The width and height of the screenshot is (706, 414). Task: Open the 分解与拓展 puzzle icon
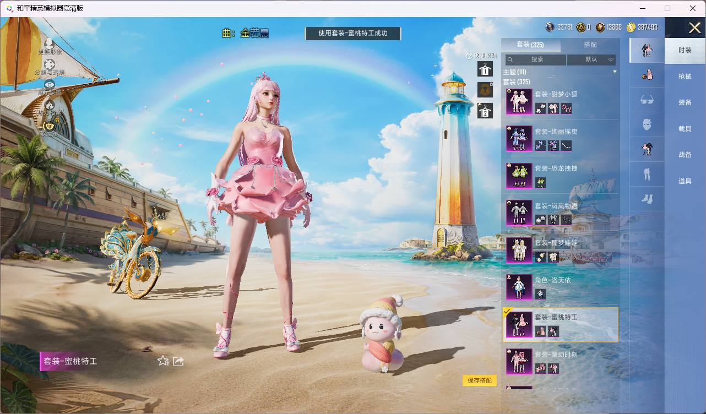click(x=50, y=64)
